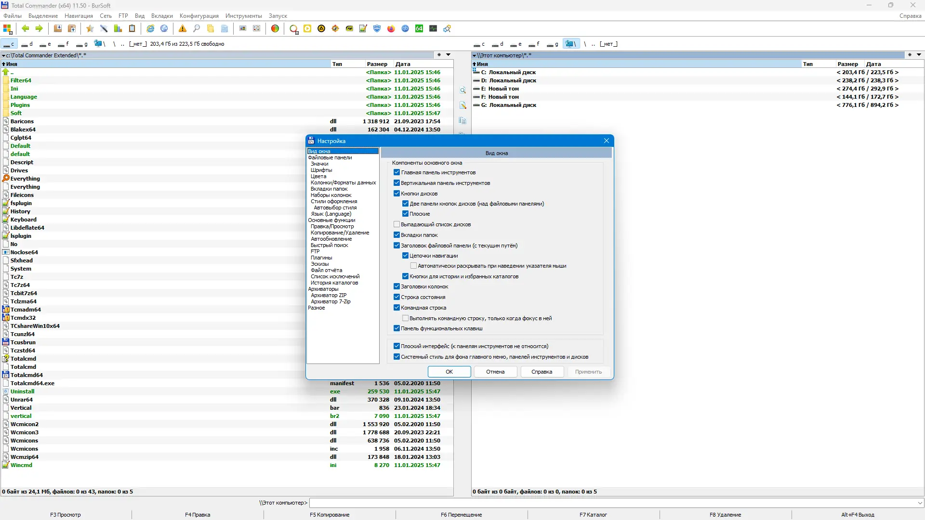Select drive d button in left panel
This screenshot has width=925, height=520.
[27, 44]
